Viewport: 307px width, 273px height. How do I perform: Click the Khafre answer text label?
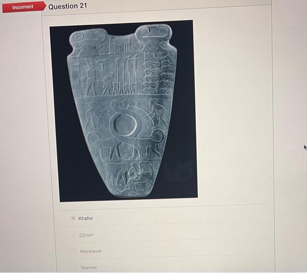86,218
